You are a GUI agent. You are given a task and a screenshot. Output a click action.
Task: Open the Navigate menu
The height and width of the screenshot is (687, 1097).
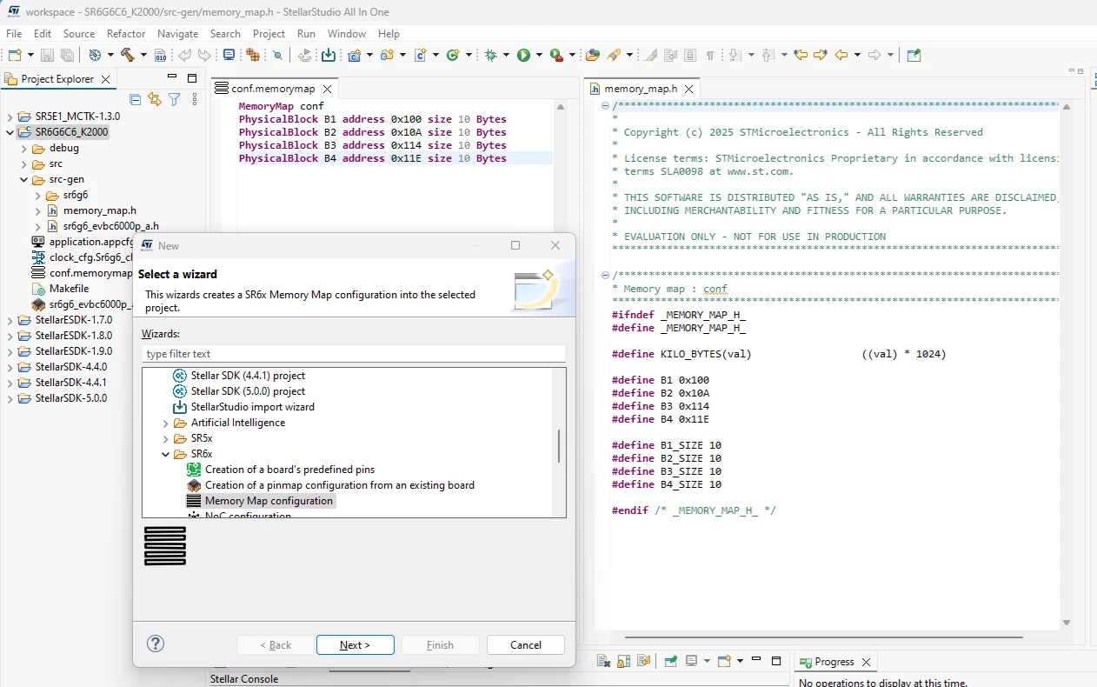pyautogui.click(x=177, y=33)
